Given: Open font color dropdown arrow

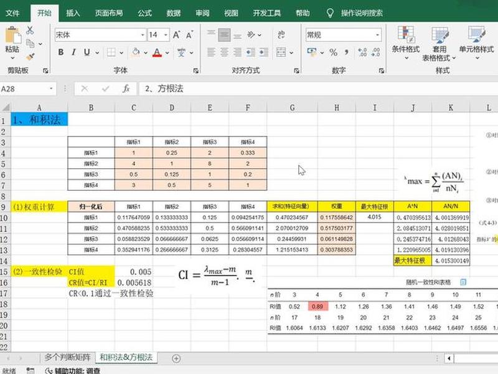Looking at the screenshot, I should coord(167,52).
